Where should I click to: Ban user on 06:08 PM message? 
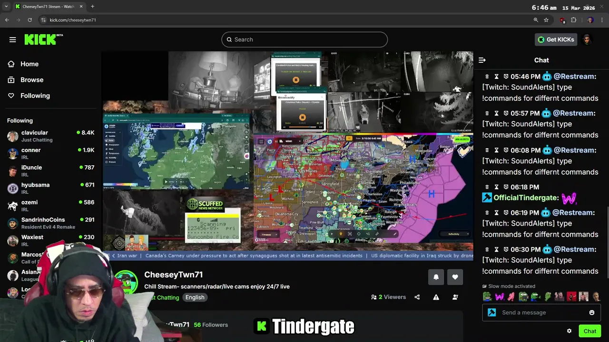click(506, 150)
